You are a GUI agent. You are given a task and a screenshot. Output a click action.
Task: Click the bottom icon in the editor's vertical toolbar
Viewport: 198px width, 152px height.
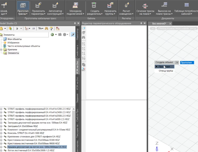coord(84,69)
